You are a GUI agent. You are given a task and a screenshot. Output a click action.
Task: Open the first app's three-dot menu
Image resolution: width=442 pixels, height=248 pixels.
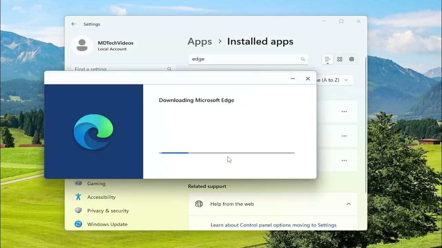tap(344, 112)
